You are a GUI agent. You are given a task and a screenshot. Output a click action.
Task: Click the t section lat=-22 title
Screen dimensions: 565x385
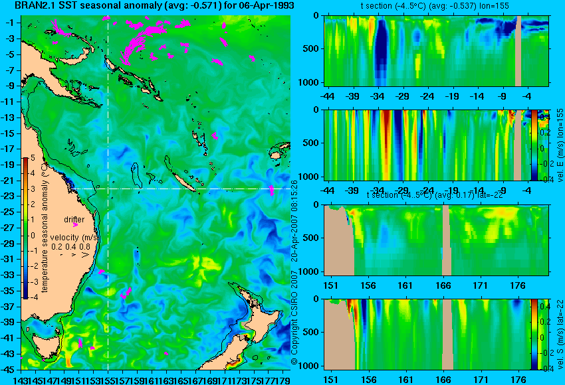click(x=435, y=195)
